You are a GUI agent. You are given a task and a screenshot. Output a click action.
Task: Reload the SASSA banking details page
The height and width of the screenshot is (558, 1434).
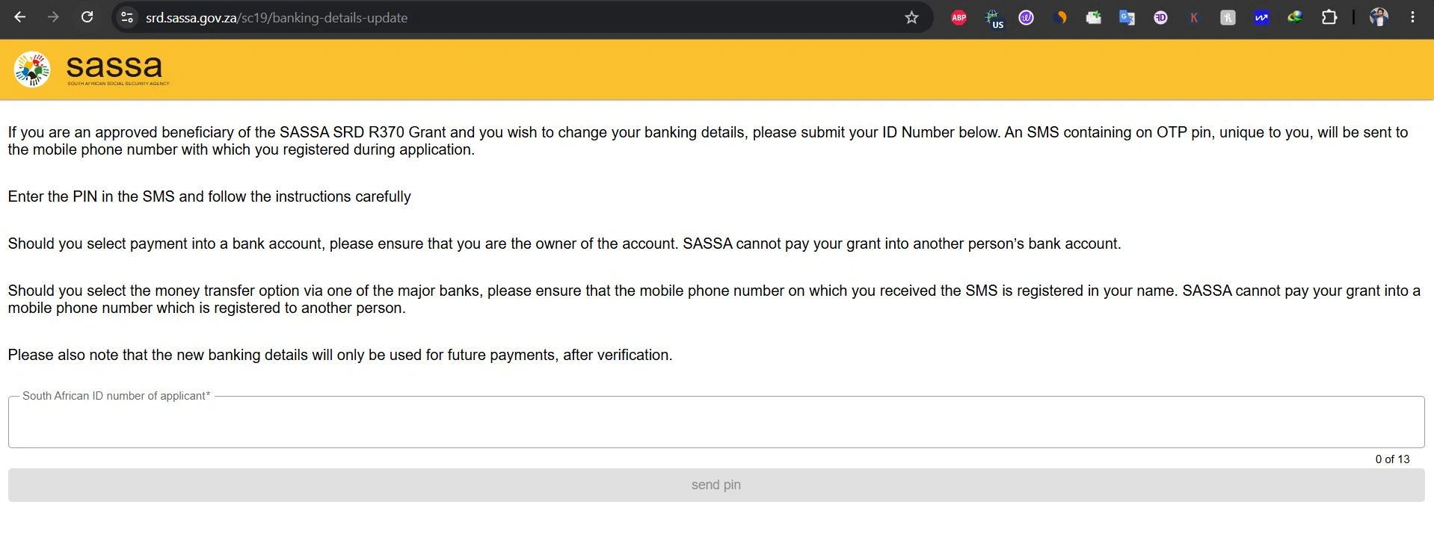87,17
